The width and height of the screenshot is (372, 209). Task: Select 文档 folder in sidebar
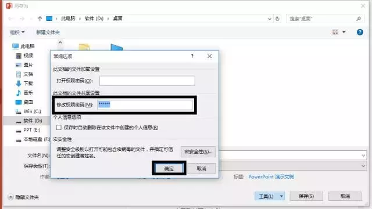24,74
